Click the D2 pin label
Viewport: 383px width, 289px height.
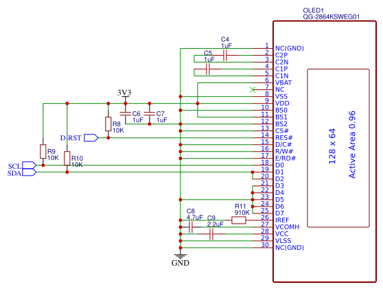point(279,179)
